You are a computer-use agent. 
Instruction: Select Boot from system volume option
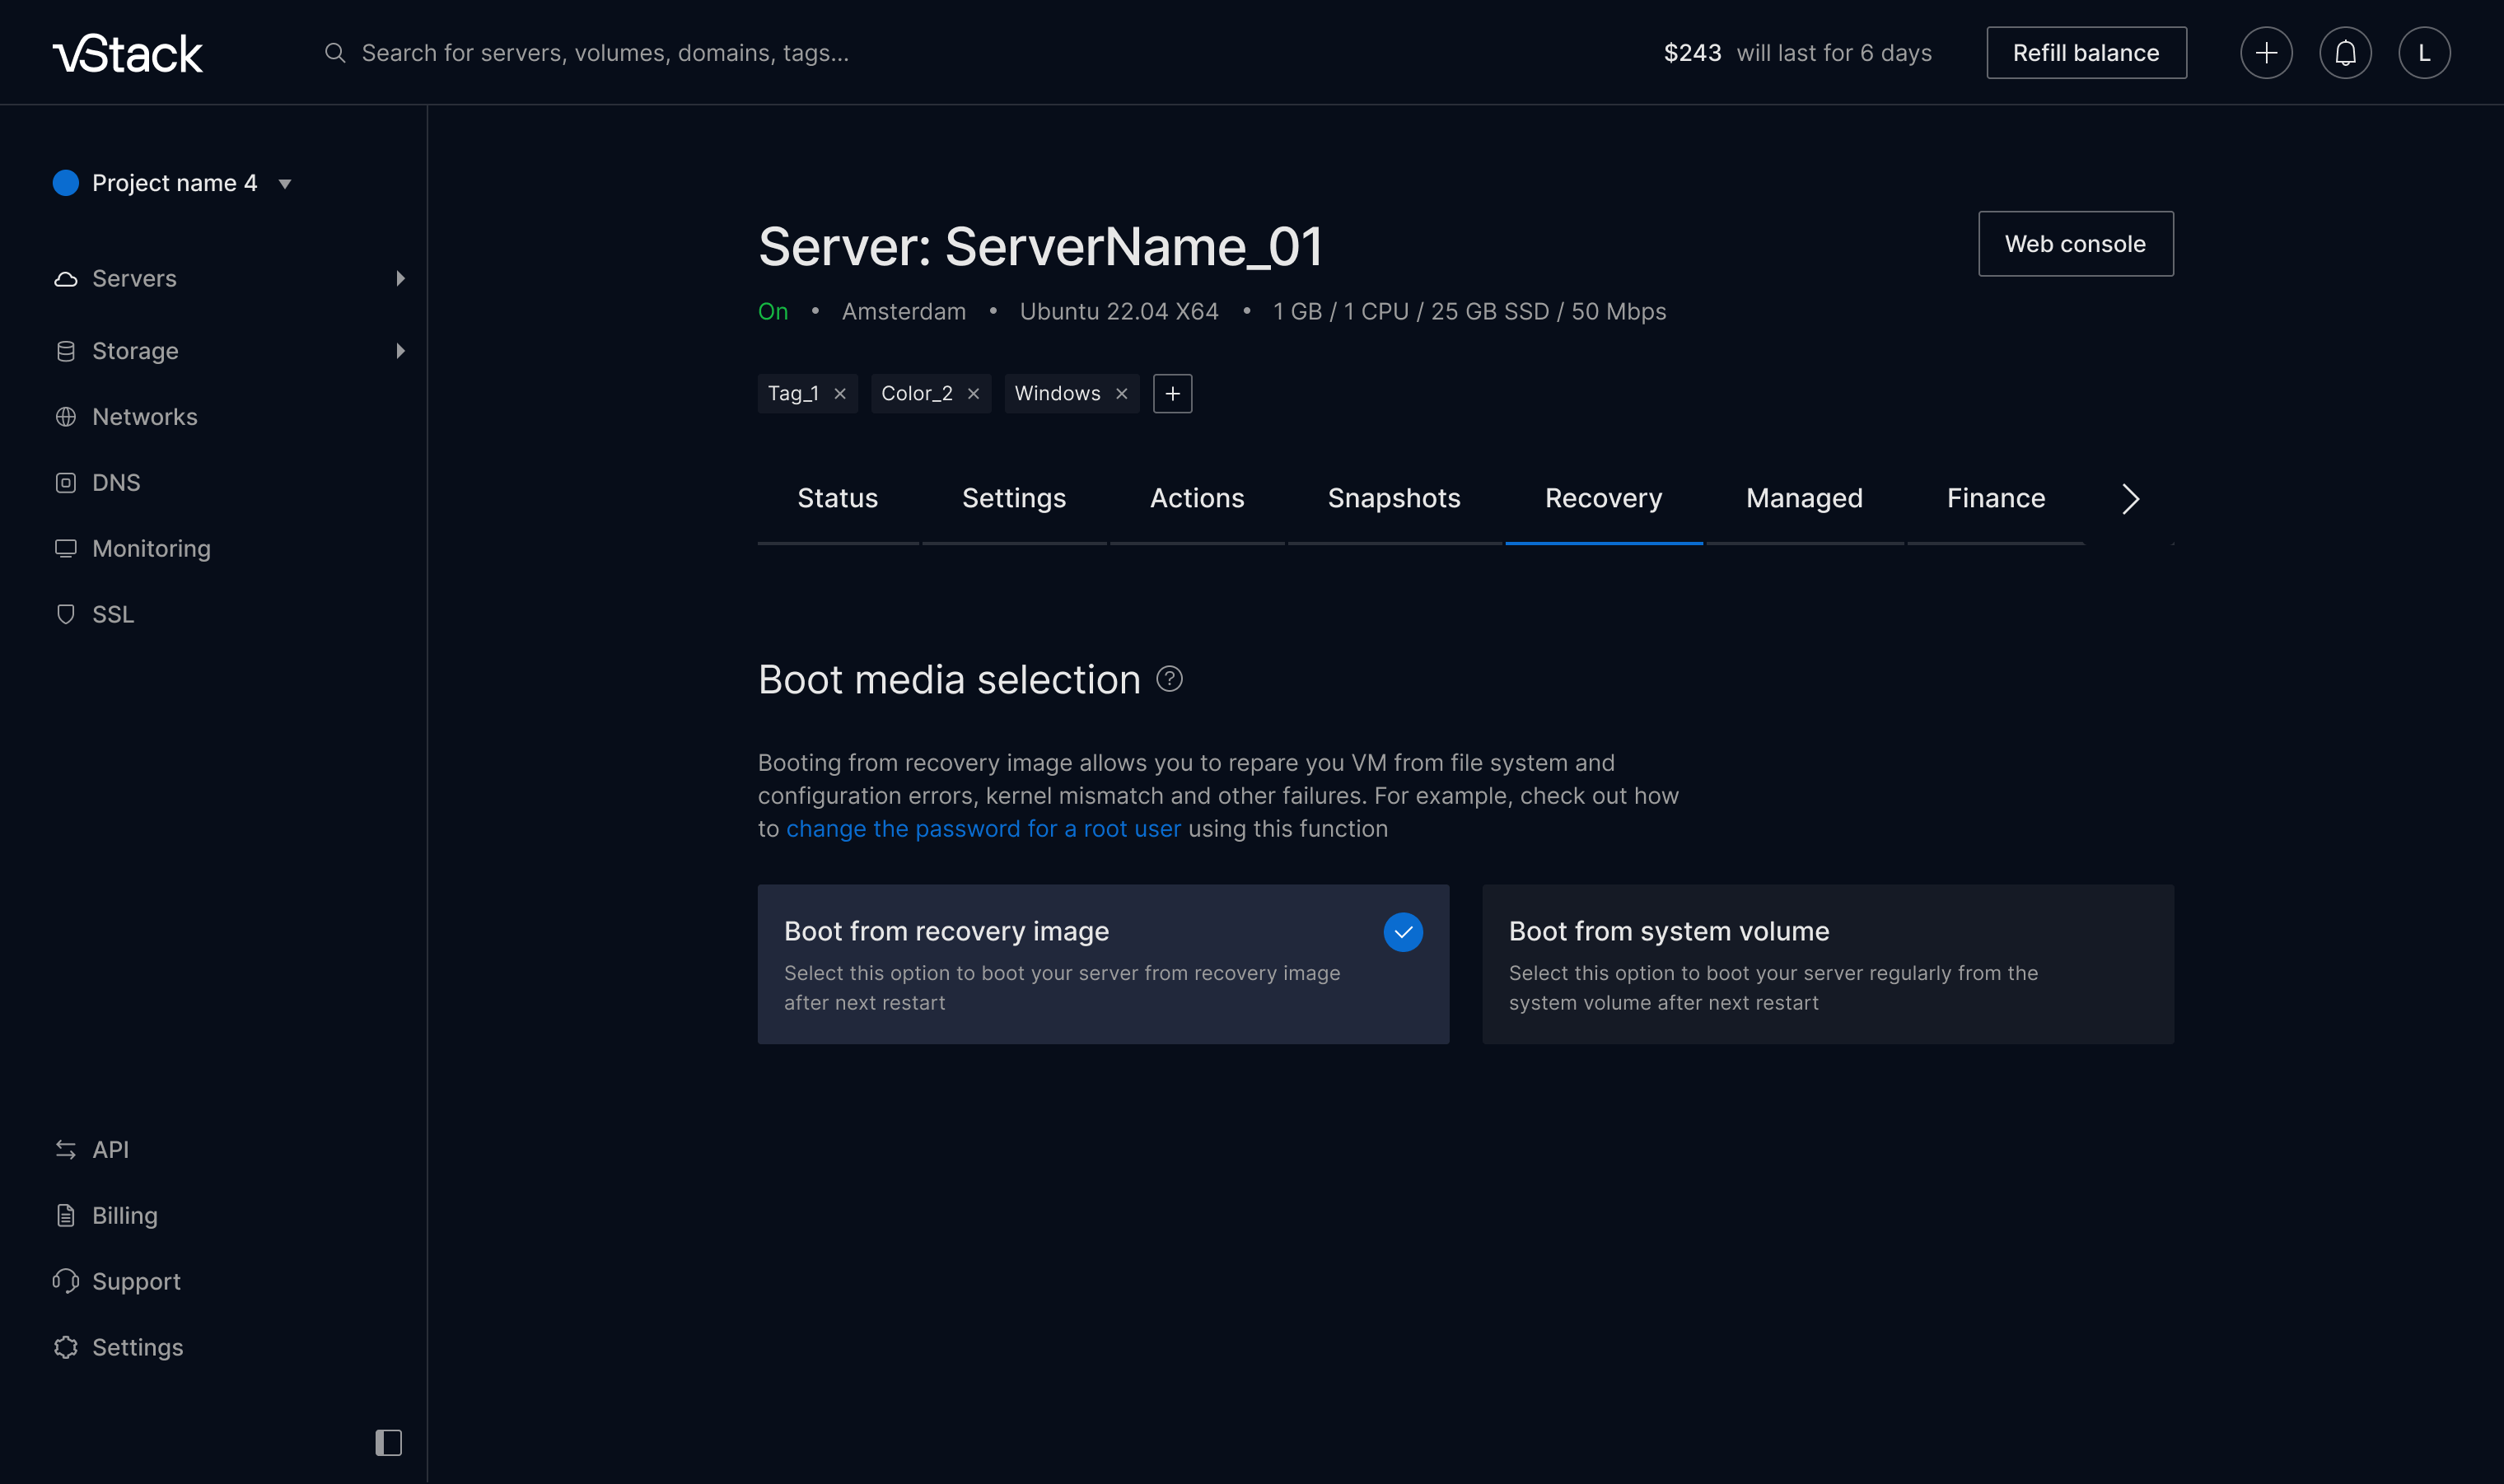pyautogui.click(x=1827, y=964)
